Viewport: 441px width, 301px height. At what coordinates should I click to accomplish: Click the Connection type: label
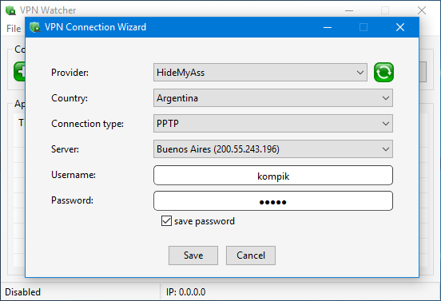(x=87, y=124)
